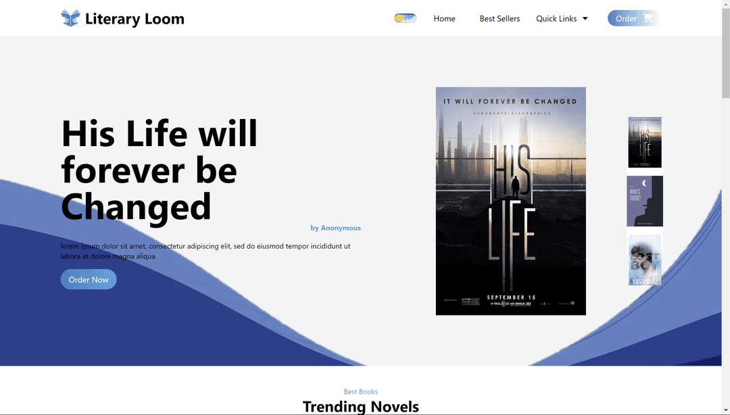Click the Order Now button
The width and height of the screenshot is (730, 415).
click(x=89, y=279)
